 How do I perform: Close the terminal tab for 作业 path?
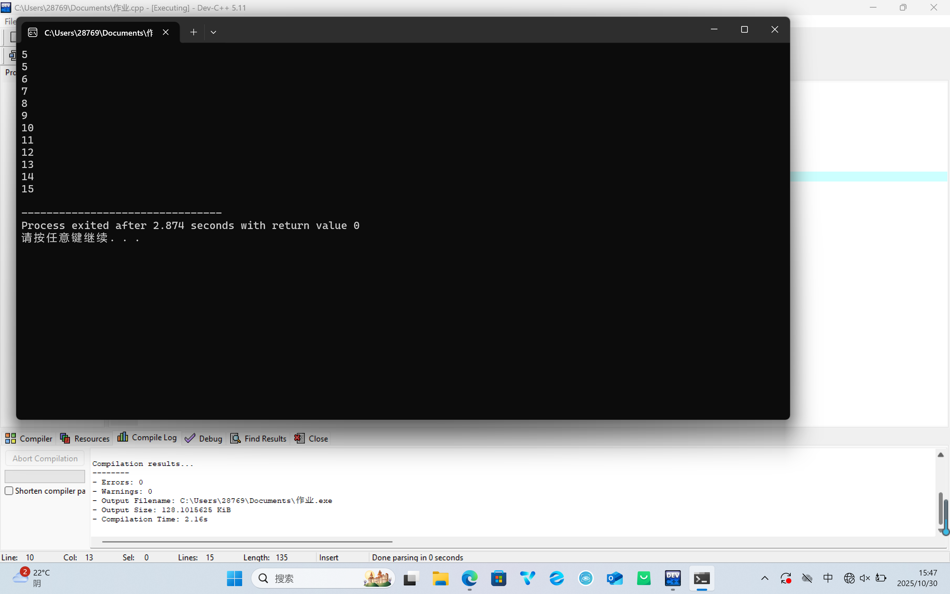point(166,32)
